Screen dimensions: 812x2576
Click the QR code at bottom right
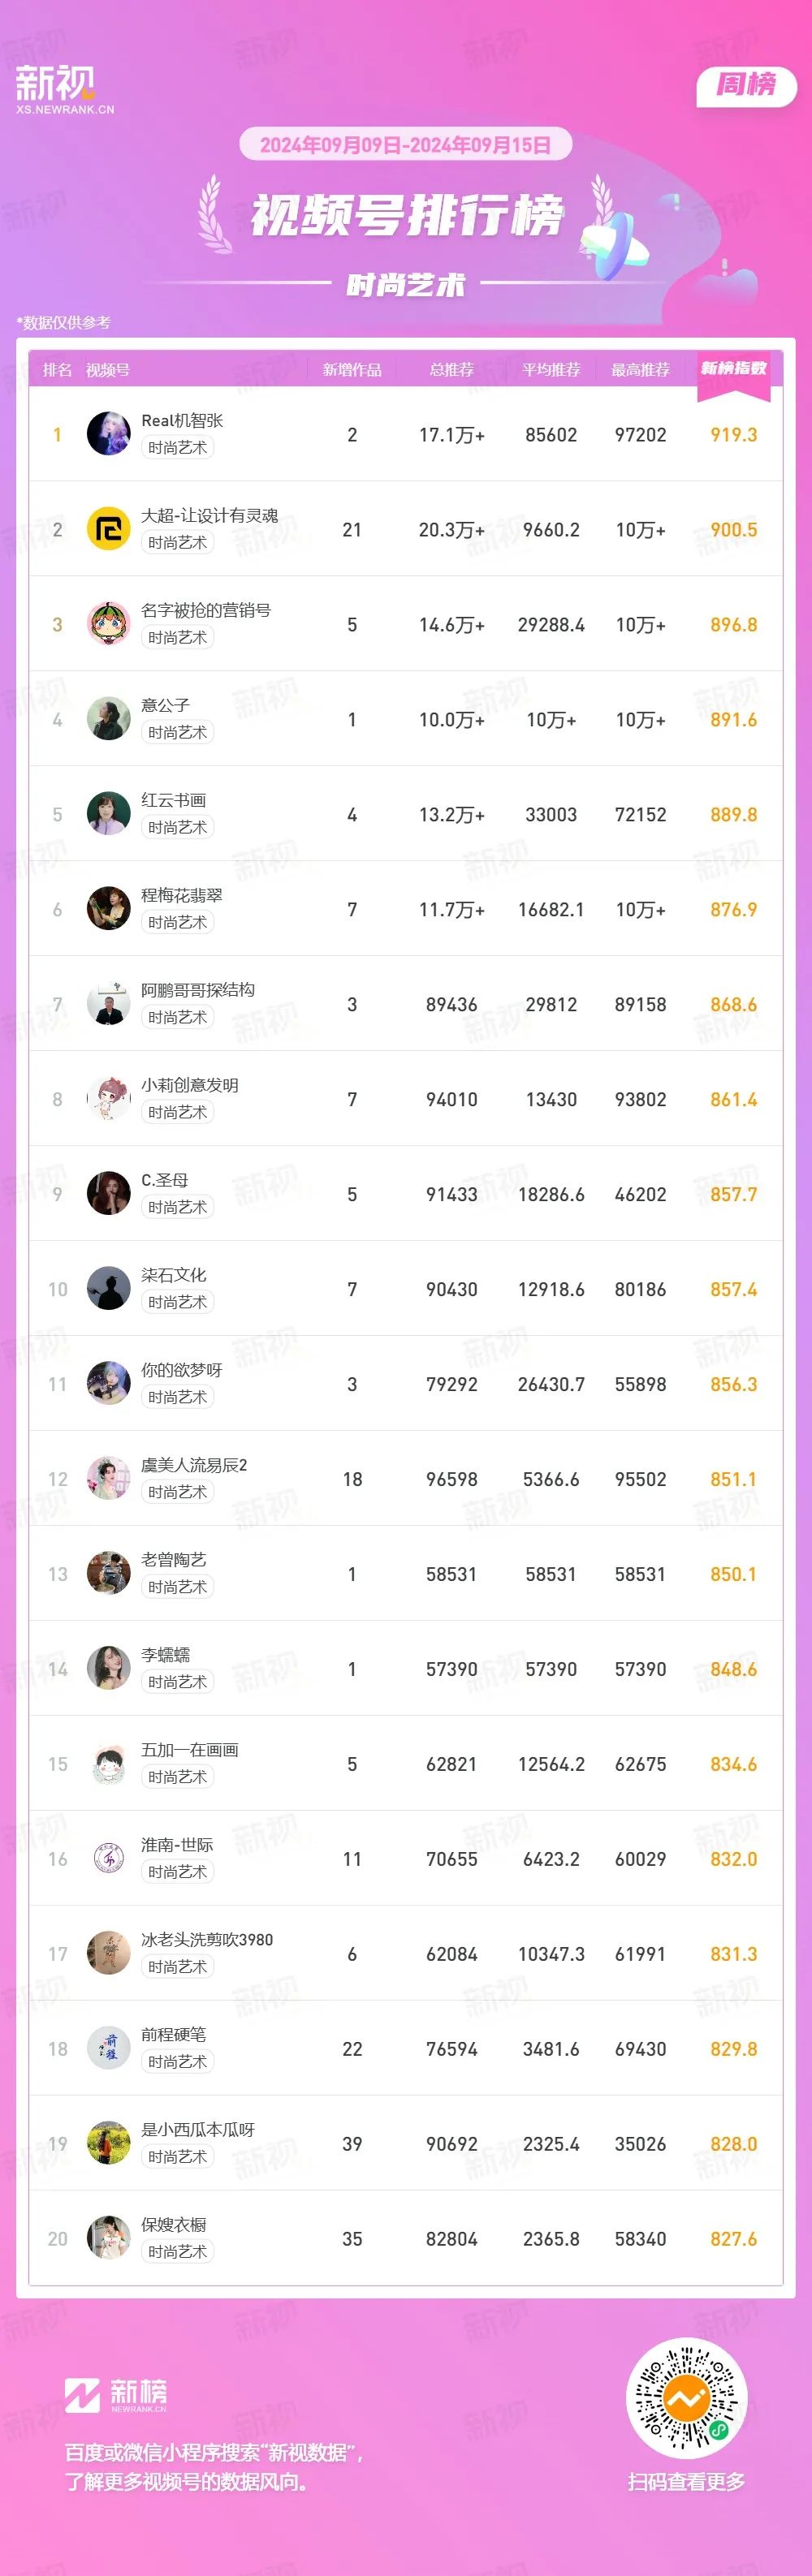pos(686,2398)
